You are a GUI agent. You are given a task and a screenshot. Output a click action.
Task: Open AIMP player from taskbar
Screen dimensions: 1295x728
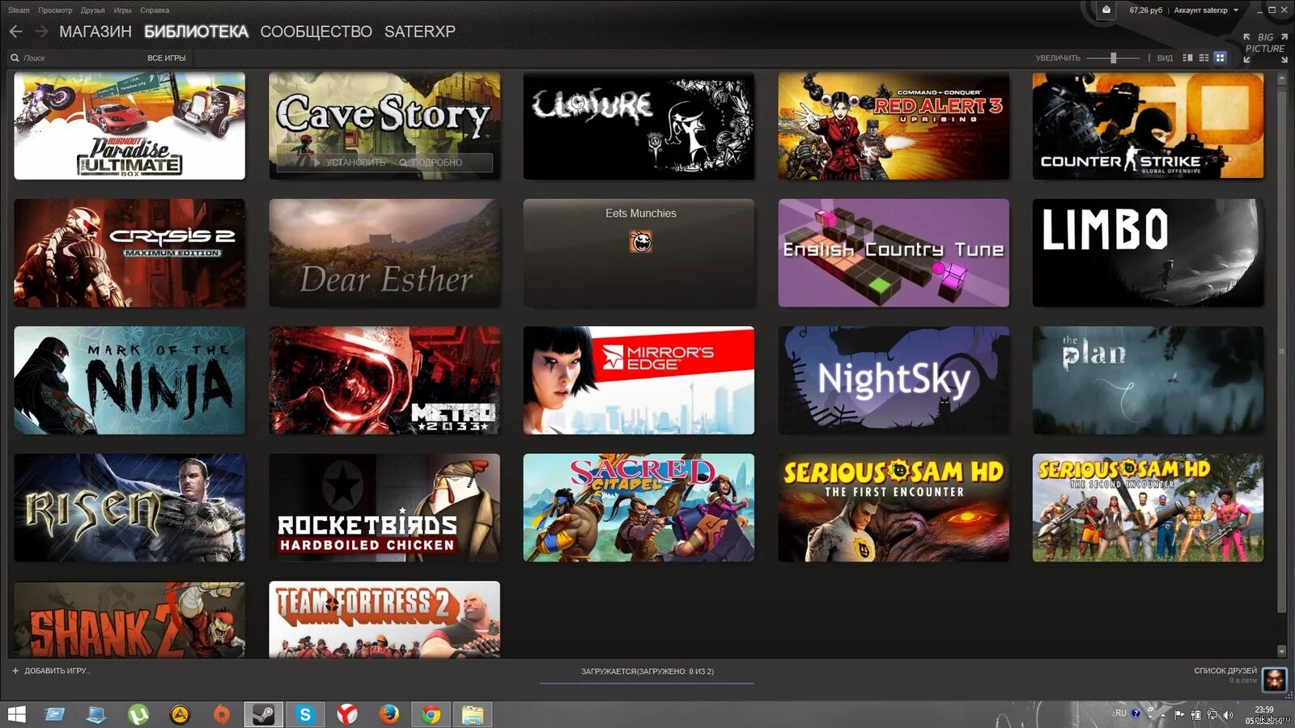tap(180, 714)
